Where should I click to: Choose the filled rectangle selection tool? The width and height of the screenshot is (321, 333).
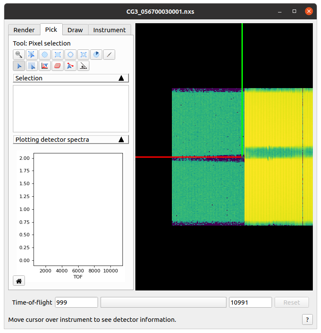(x=58, y=55)
